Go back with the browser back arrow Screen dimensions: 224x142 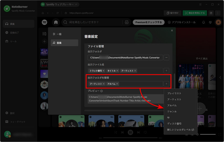(x=48, y=13)
